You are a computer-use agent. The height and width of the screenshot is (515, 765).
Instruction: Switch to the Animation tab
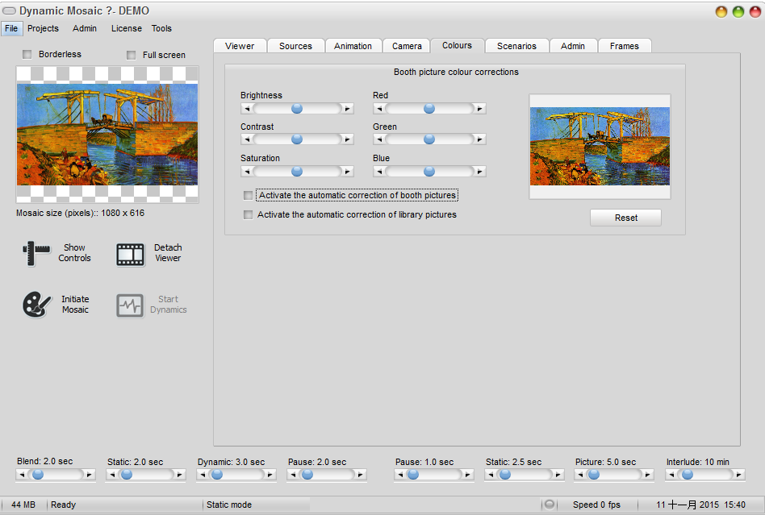tap(353, 46)
